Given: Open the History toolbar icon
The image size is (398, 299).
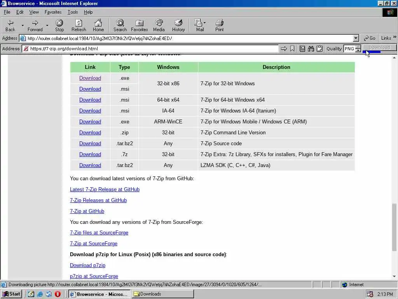Looking at the screenshot, I should coord(178,25).
